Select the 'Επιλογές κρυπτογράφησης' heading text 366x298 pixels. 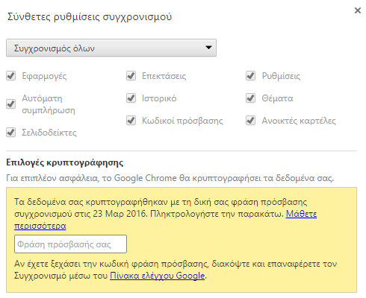click(x=65, y=162)
